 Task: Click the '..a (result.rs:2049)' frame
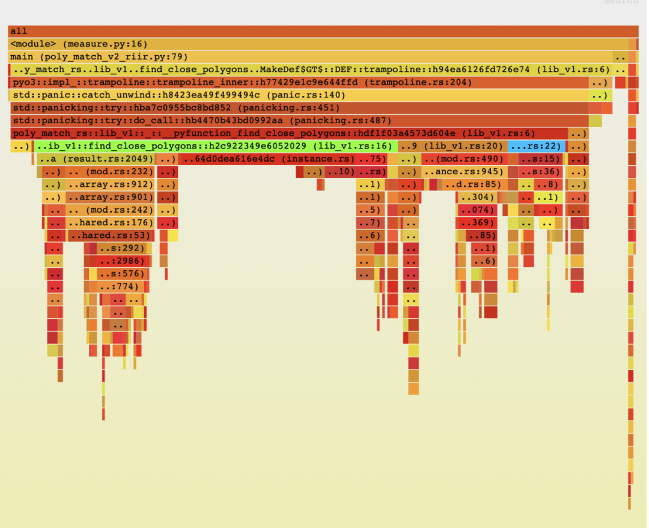pos(96,159)
